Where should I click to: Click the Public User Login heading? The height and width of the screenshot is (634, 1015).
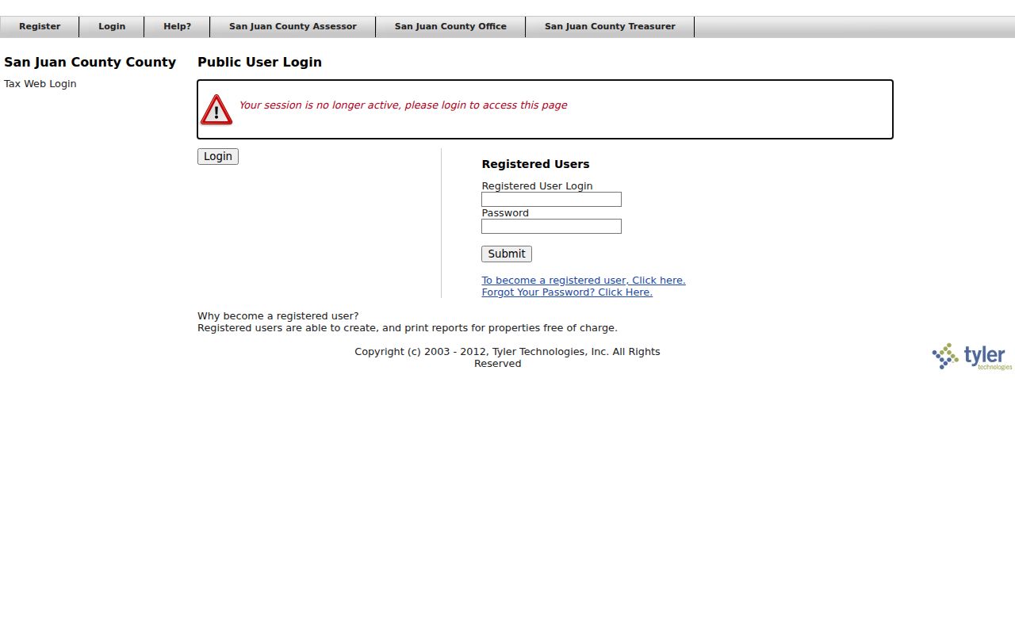259,63
